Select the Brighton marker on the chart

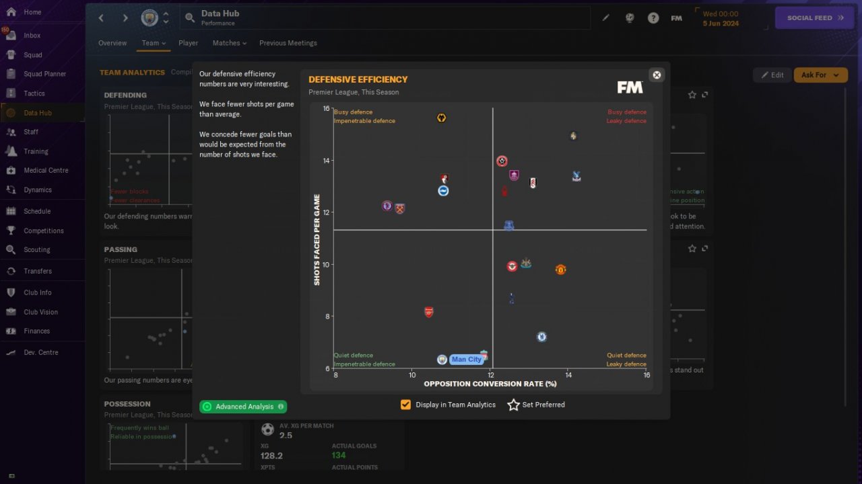click(443, 191)
